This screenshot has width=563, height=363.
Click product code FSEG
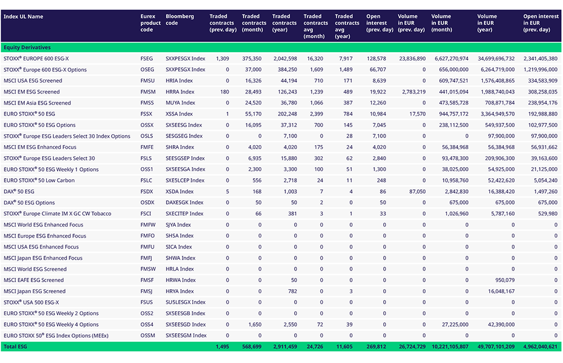pos(147,58)
